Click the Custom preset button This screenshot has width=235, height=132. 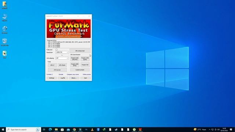(80, 70)
